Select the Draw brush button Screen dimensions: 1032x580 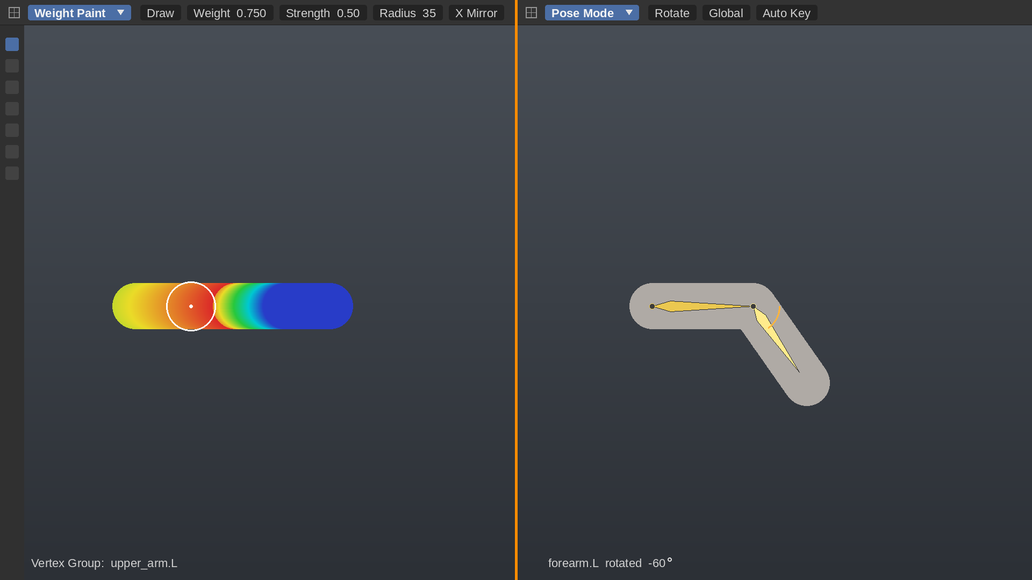(x=160, y=13)
